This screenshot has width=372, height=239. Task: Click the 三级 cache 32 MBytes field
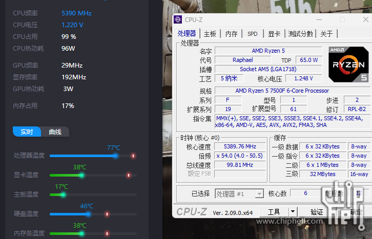coord(322,174)
